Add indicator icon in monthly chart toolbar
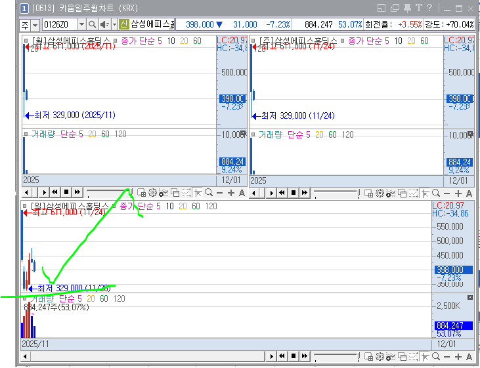480x368 pixels. coord(164,193)
